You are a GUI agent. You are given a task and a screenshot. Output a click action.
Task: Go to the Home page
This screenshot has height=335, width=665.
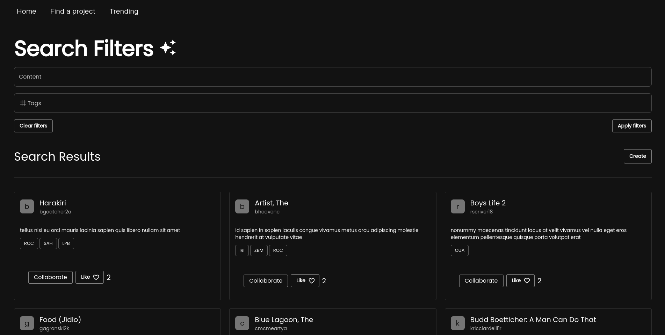tap(27, 11)
